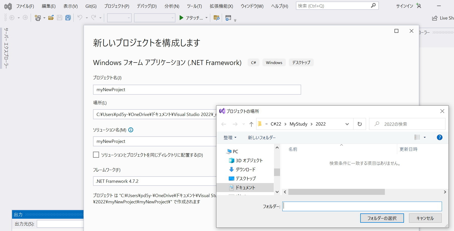Click the navigate forward toolbar icon

tap(25, 18)
